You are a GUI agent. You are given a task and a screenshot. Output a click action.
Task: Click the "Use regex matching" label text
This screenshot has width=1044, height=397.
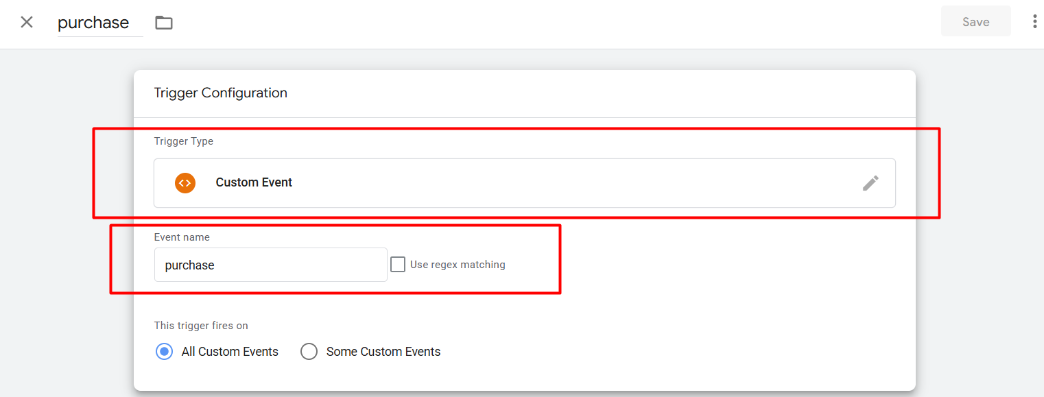pos(458,265)
